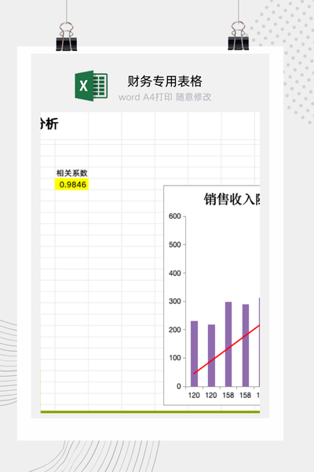Screen dimensions: 314x472
Task: Click the 200 y-axis label
Action: click(174, 330)
